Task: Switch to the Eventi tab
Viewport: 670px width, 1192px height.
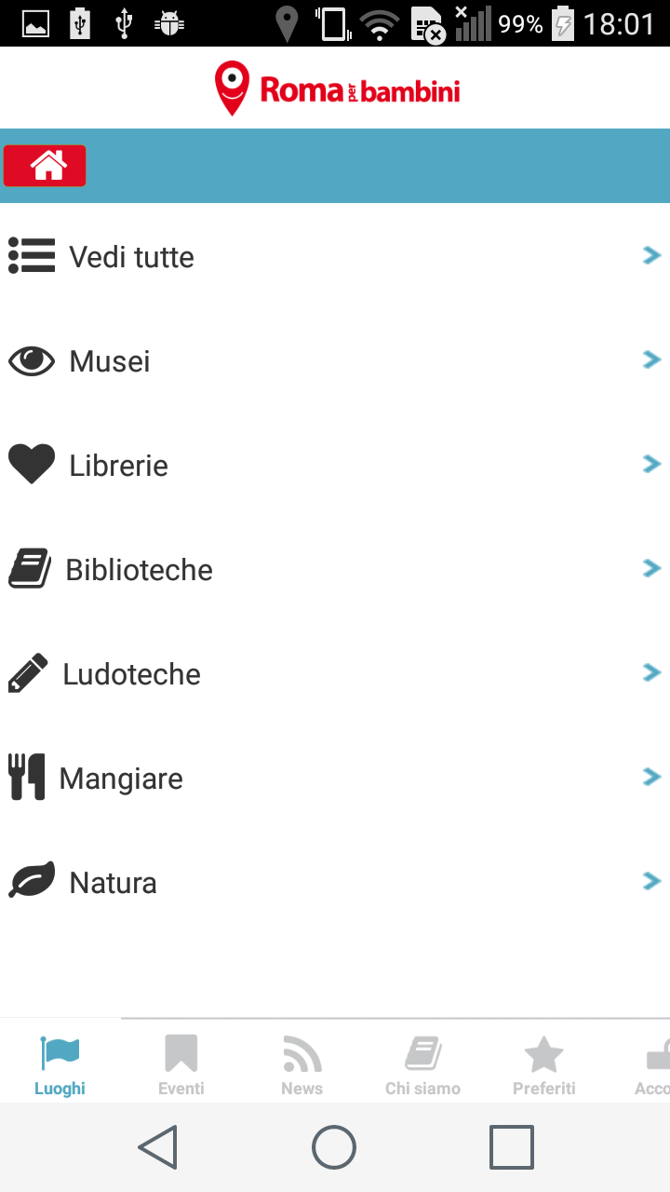Action: (x=181, y=1063)
